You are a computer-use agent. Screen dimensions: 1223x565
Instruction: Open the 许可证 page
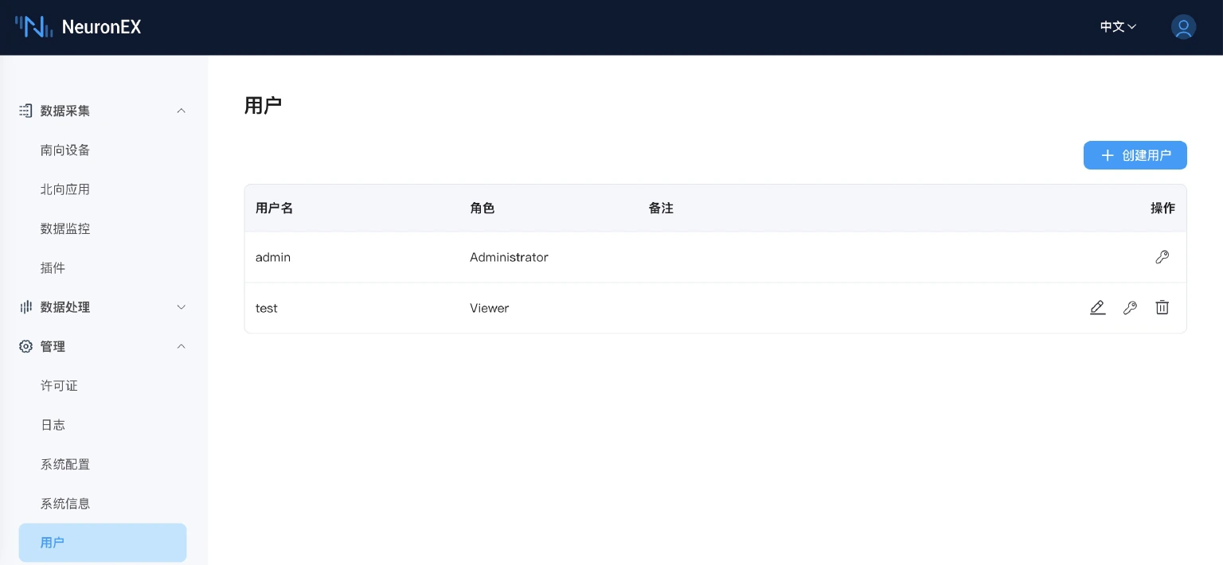click(59, 386)
